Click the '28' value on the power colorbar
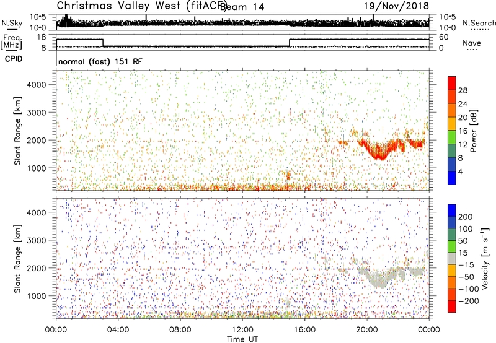The height and width of the screenshot is (343, 496). [x=463, y=90]
